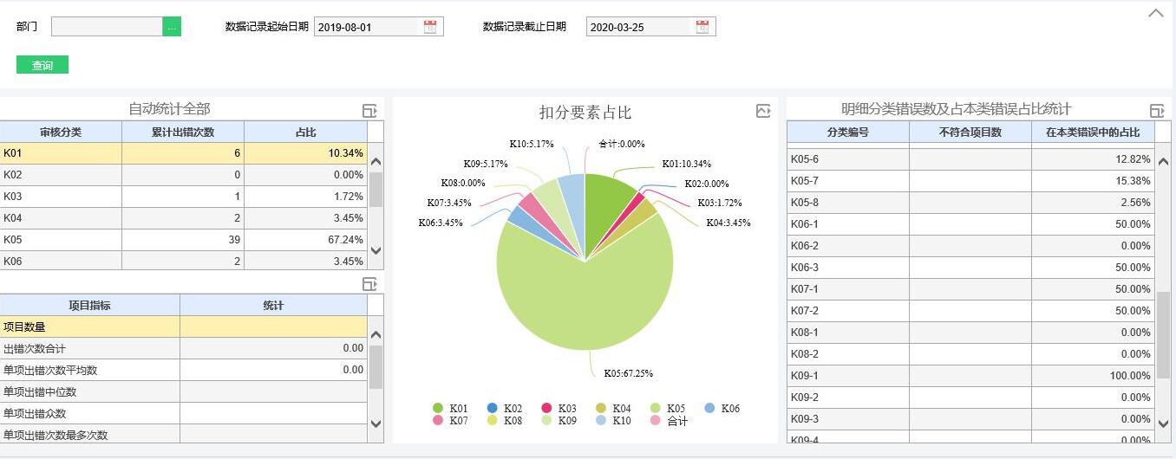
Task: Click the 67.24% cell for K05
Action: [x=305, y=240]
